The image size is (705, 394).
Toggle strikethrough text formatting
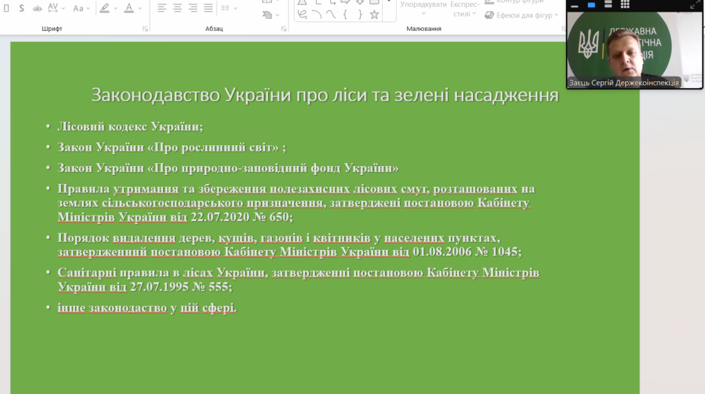tap(37, 8)
